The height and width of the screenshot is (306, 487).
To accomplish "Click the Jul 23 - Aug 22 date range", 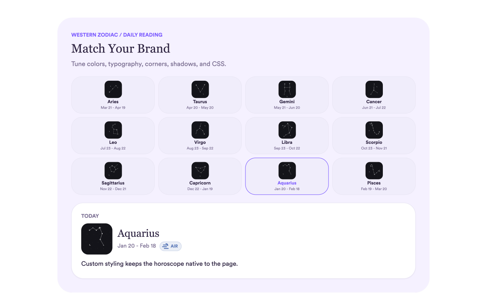I will pyautogui.click(x=113, y=148).
